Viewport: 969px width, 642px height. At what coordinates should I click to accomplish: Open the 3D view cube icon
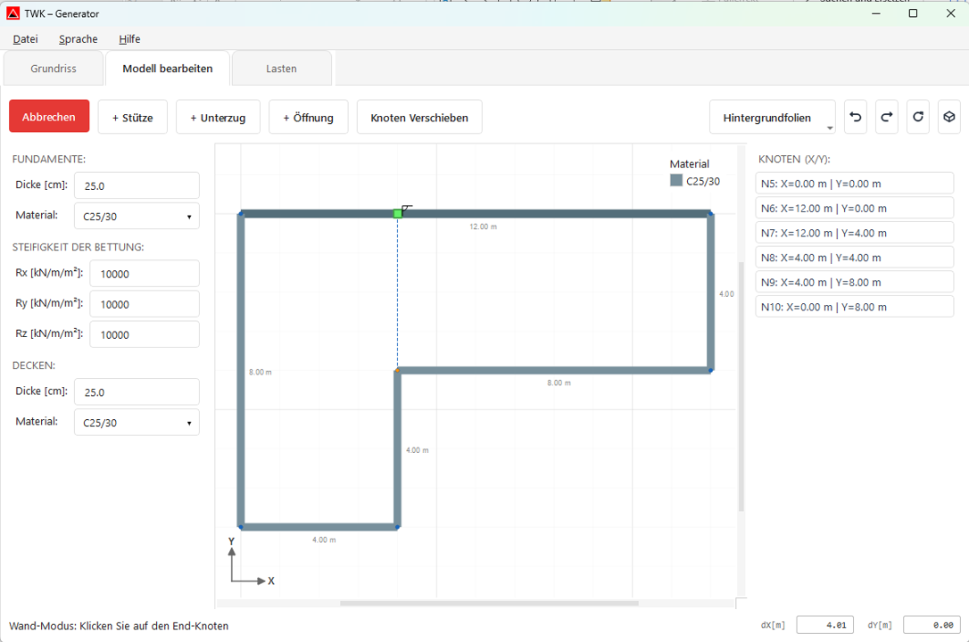tap(948, 117)
